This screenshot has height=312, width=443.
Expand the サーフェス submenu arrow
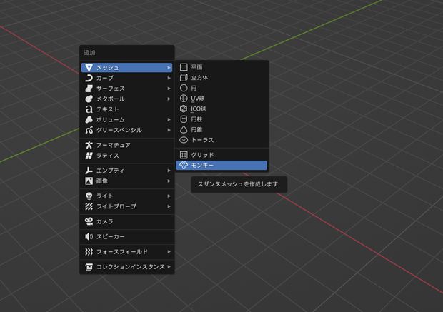tap(169, 89)
